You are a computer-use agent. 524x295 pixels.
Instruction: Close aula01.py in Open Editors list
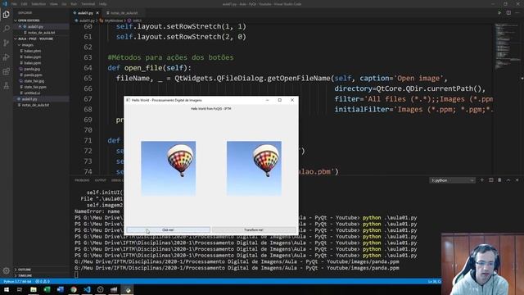pyautogui.click(x=20, y=26)
